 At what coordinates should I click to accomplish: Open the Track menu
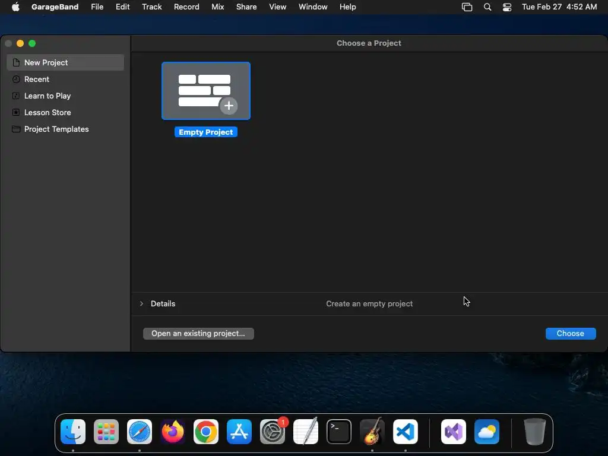pos(151,7)
